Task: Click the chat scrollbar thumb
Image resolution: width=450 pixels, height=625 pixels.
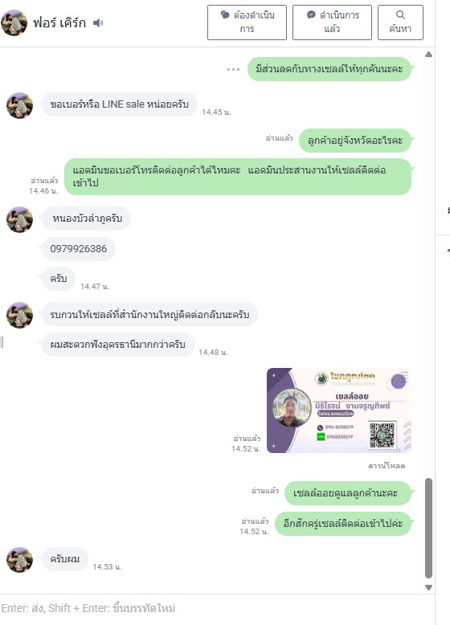Action: tap(429, 528)
